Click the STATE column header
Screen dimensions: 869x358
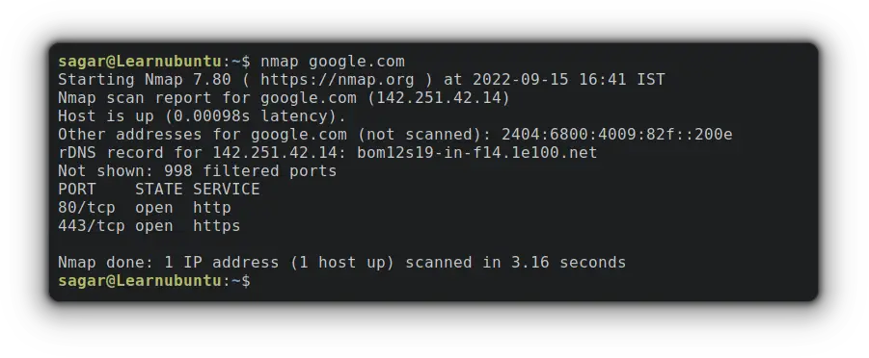coord(159,190)
